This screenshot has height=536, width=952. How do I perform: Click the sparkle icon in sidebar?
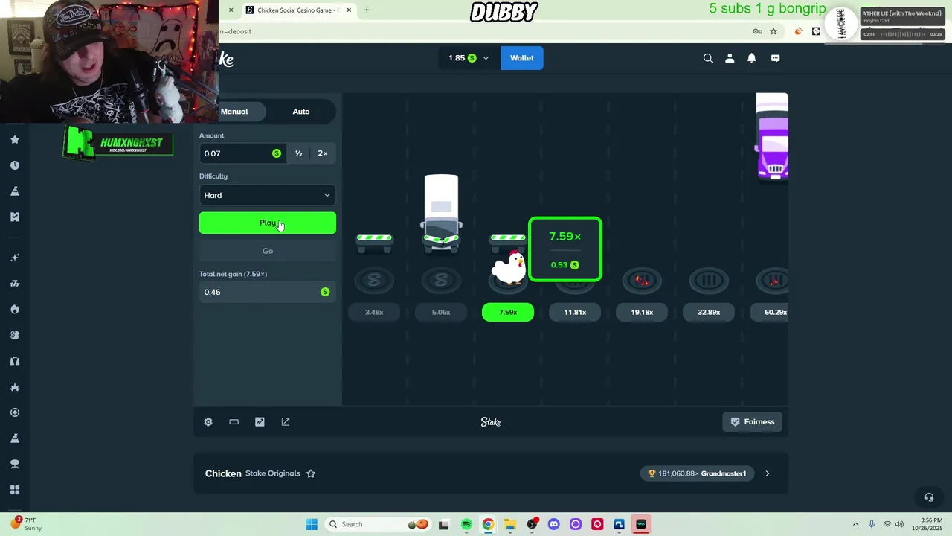14,258
